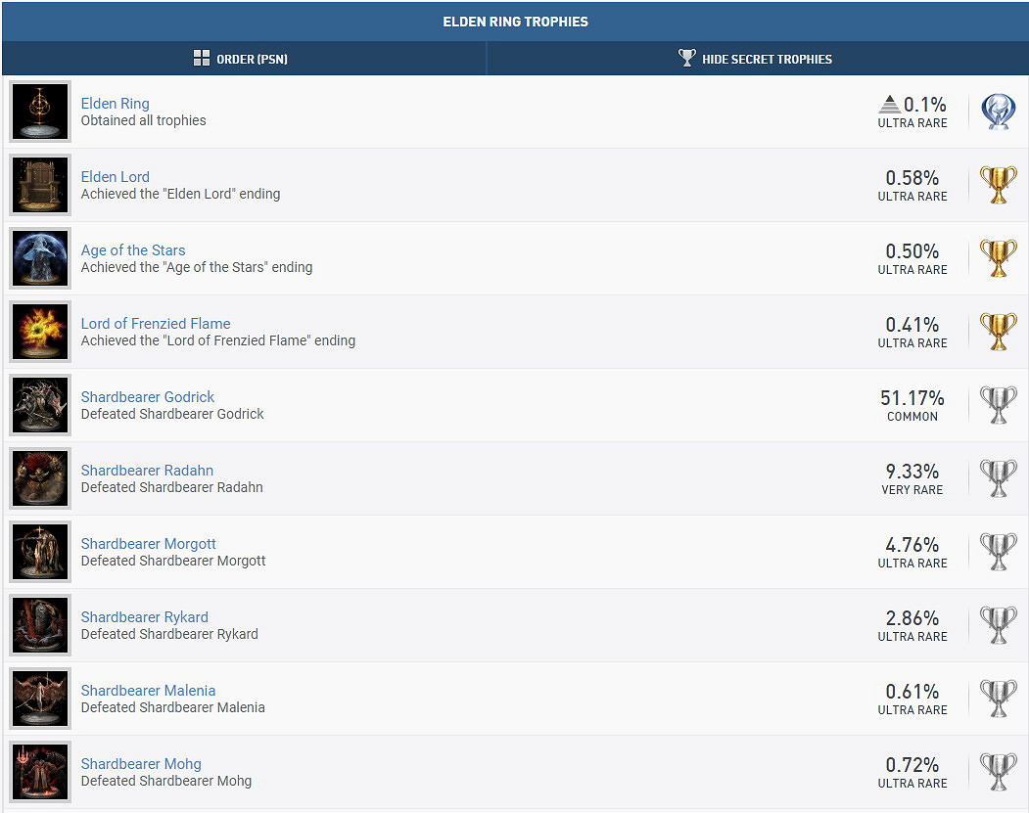The image size is (1029, 813).
Task: Open the Age of the Stars link
Action: click(133, 250)
